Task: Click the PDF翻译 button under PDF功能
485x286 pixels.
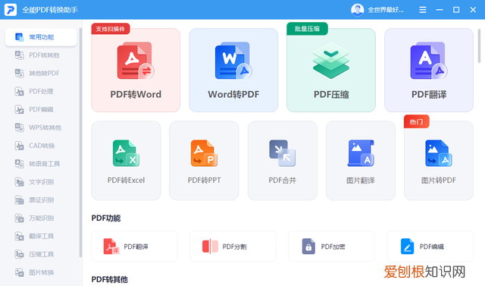Action: [135, 247]
